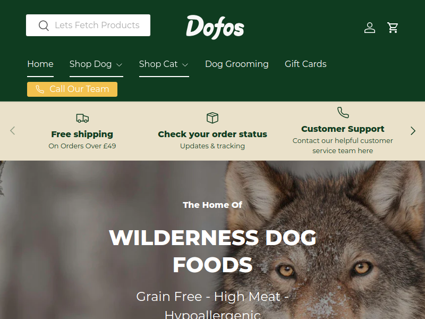This screenshot has height=319, width=425.
Task: Show the next info banner slide
Action: point(413,131)
